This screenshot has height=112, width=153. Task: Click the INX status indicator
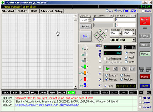click(x=15, y=92)
